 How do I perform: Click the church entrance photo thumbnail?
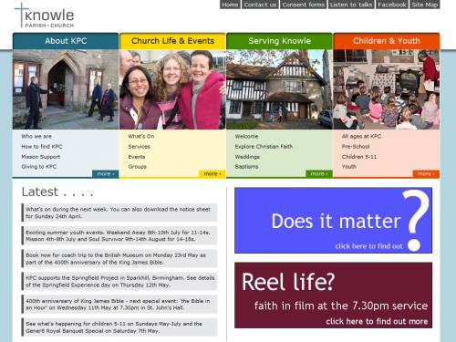[x=66, y=89]
